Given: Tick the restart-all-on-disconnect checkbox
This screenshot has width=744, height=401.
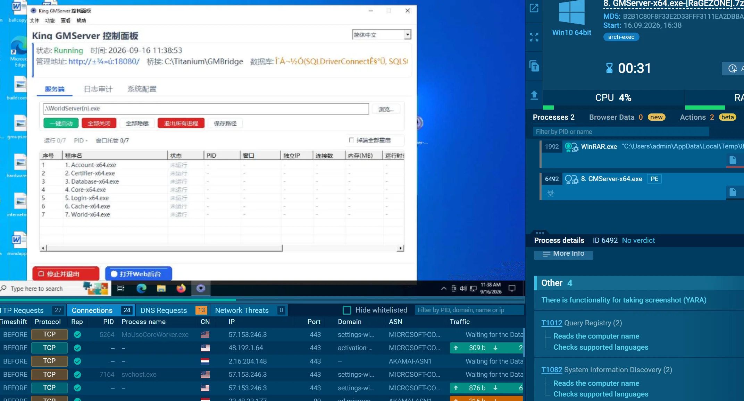Looking at the screenshot, I should pos(351,140).
